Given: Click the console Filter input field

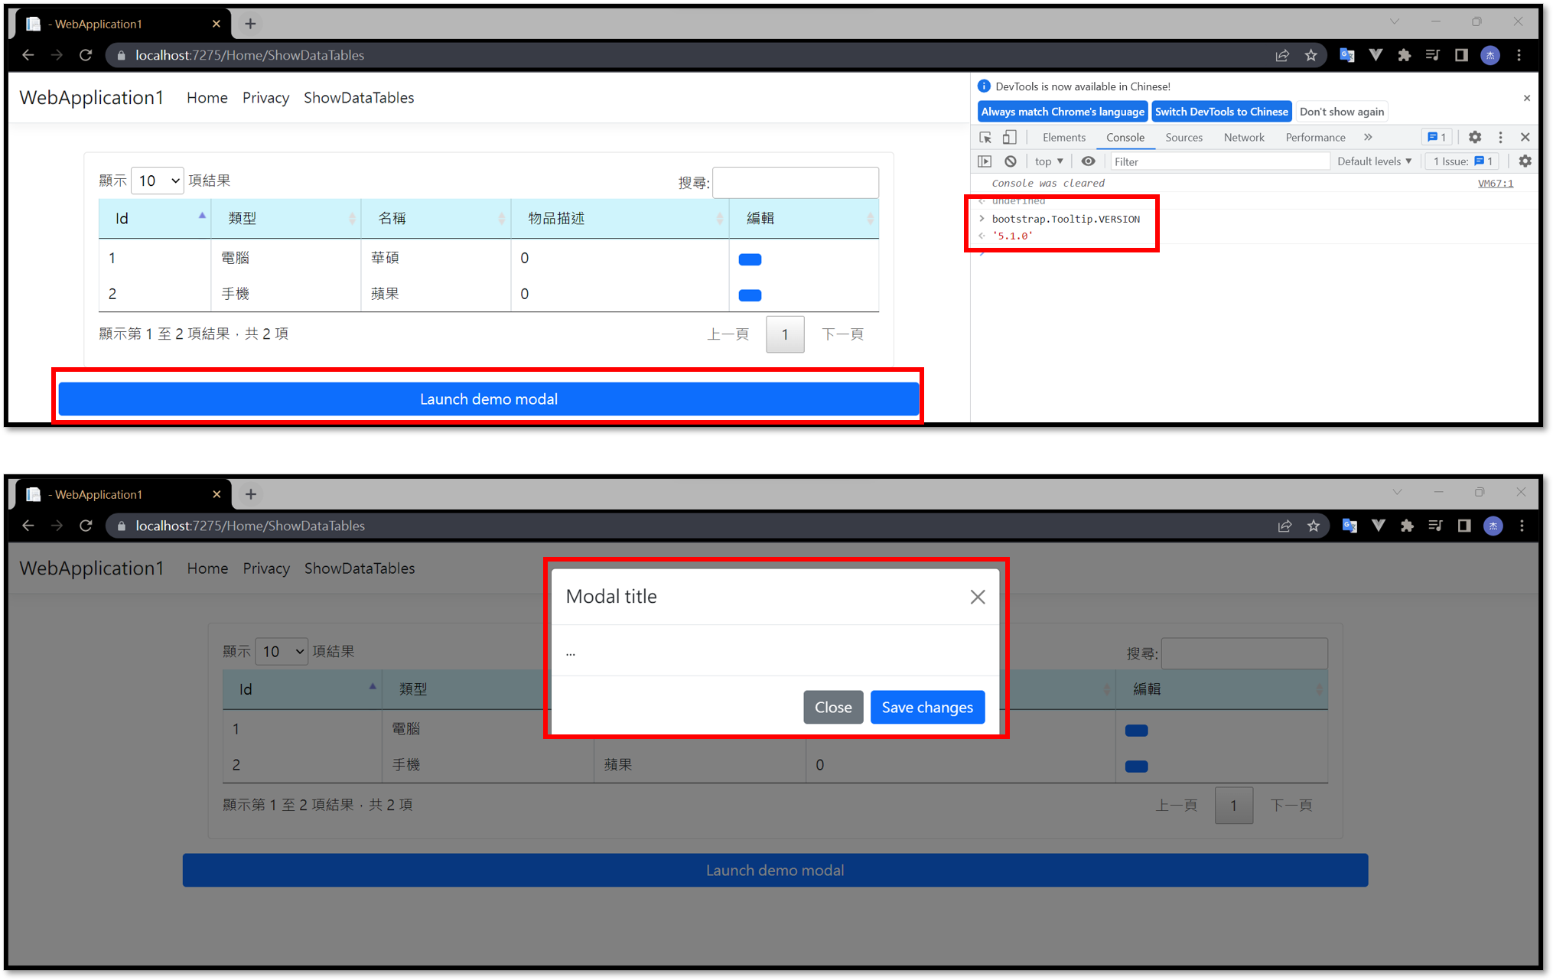Looking at the screenshot, I should (x=1219, y=161).
